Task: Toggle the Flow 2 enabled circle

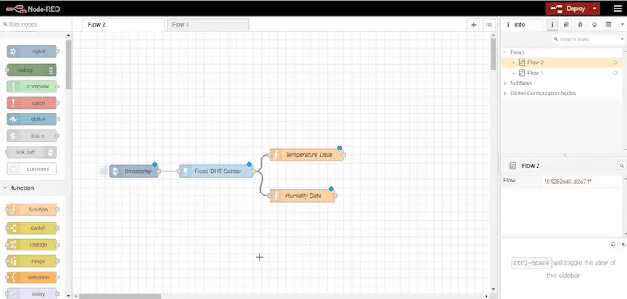Action: (x=615, y=63)
